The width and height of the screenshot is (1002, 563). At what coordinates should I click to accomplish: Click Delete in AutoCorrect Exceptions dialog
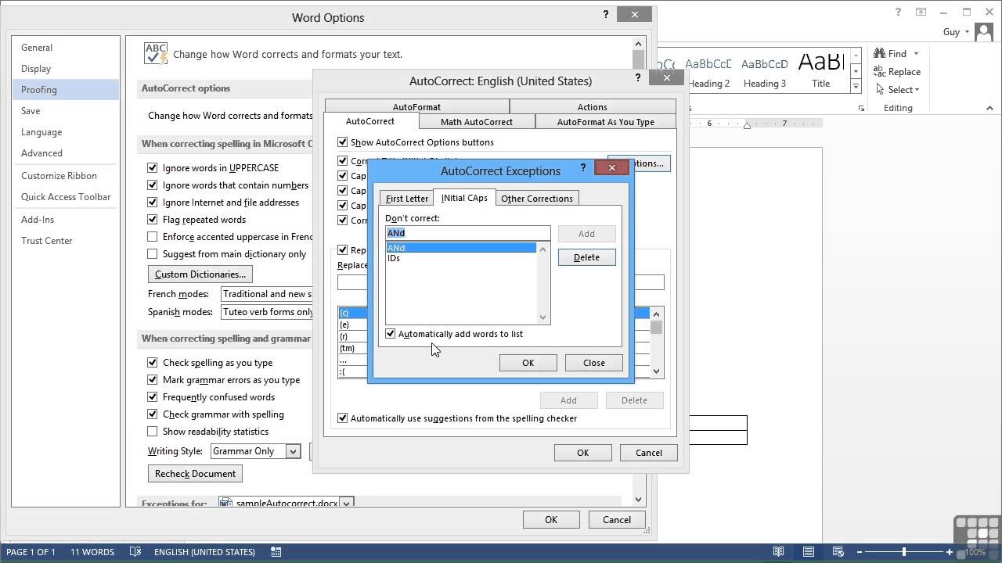click(x=586, y=257)
